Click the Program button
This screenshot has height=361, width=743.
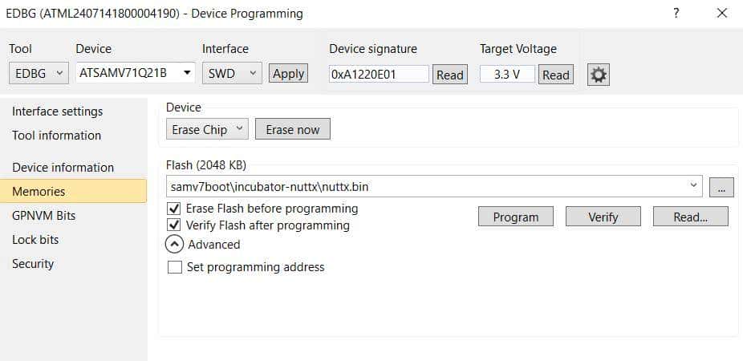[x=515, y=217]
